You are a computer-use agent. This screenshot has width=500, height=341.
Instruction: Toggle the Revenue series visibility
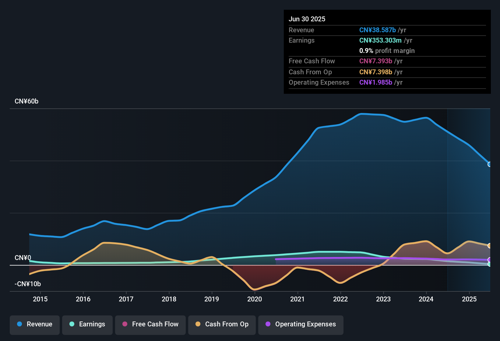coord(34,324)
